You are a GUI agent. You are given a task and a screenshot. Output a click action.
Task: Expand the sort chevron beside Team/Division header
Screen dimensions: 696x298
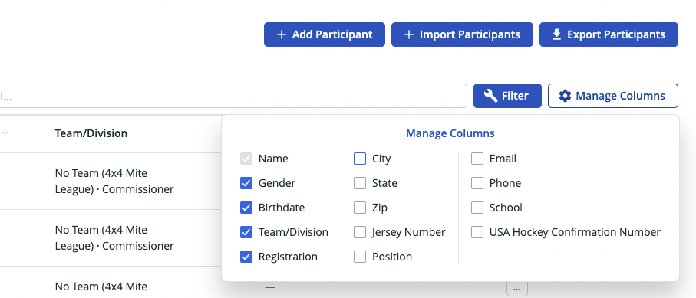5,133
